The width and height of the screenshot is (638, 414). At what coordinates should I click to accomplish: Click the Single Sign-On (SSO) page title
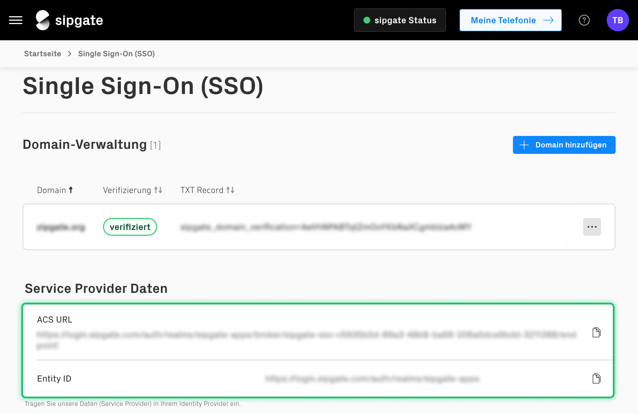point(143,86)
